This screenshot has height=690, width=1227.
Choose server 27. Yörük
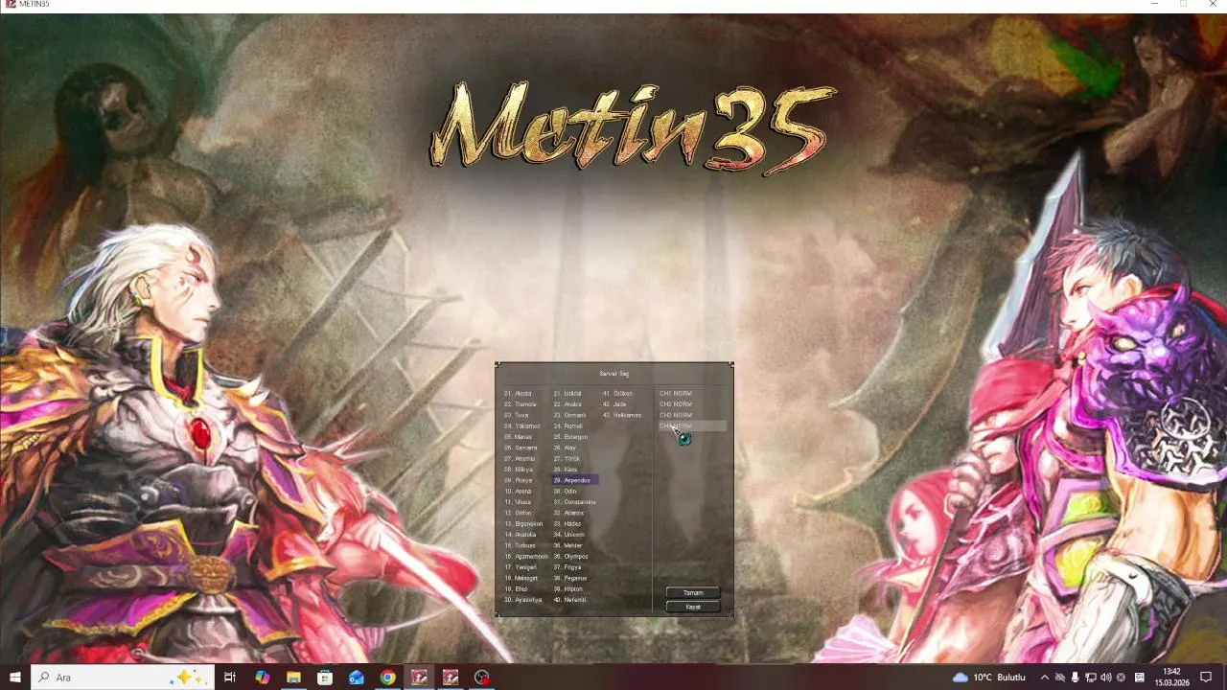coord(567,459)
